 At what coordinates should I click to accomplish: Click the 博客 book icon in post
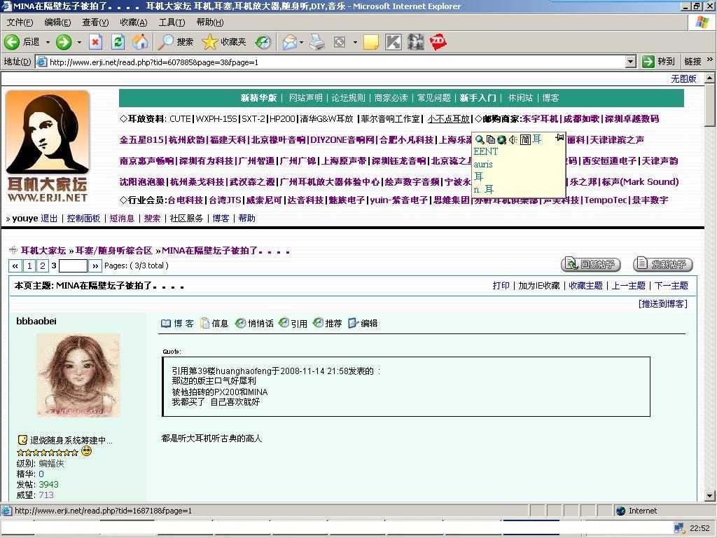coord(177,324)
